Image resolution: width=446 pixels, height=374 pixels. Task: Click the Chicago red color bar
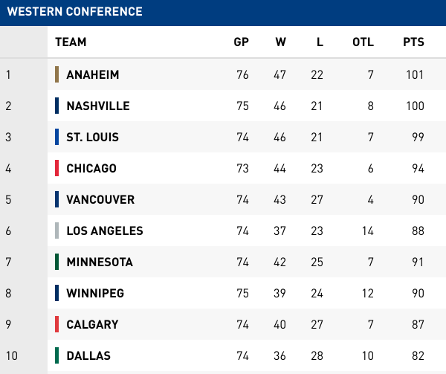[x=57, y=168]
